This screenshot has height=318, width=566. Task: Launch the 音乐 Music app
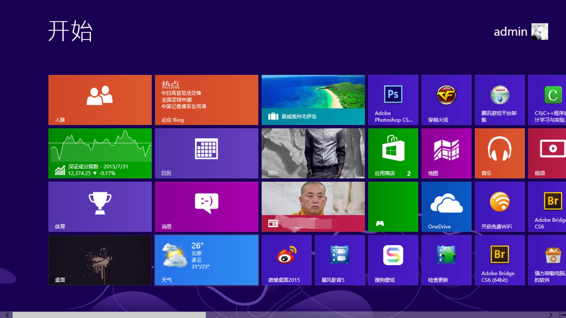pyautogui.click(x=500, y=153)
